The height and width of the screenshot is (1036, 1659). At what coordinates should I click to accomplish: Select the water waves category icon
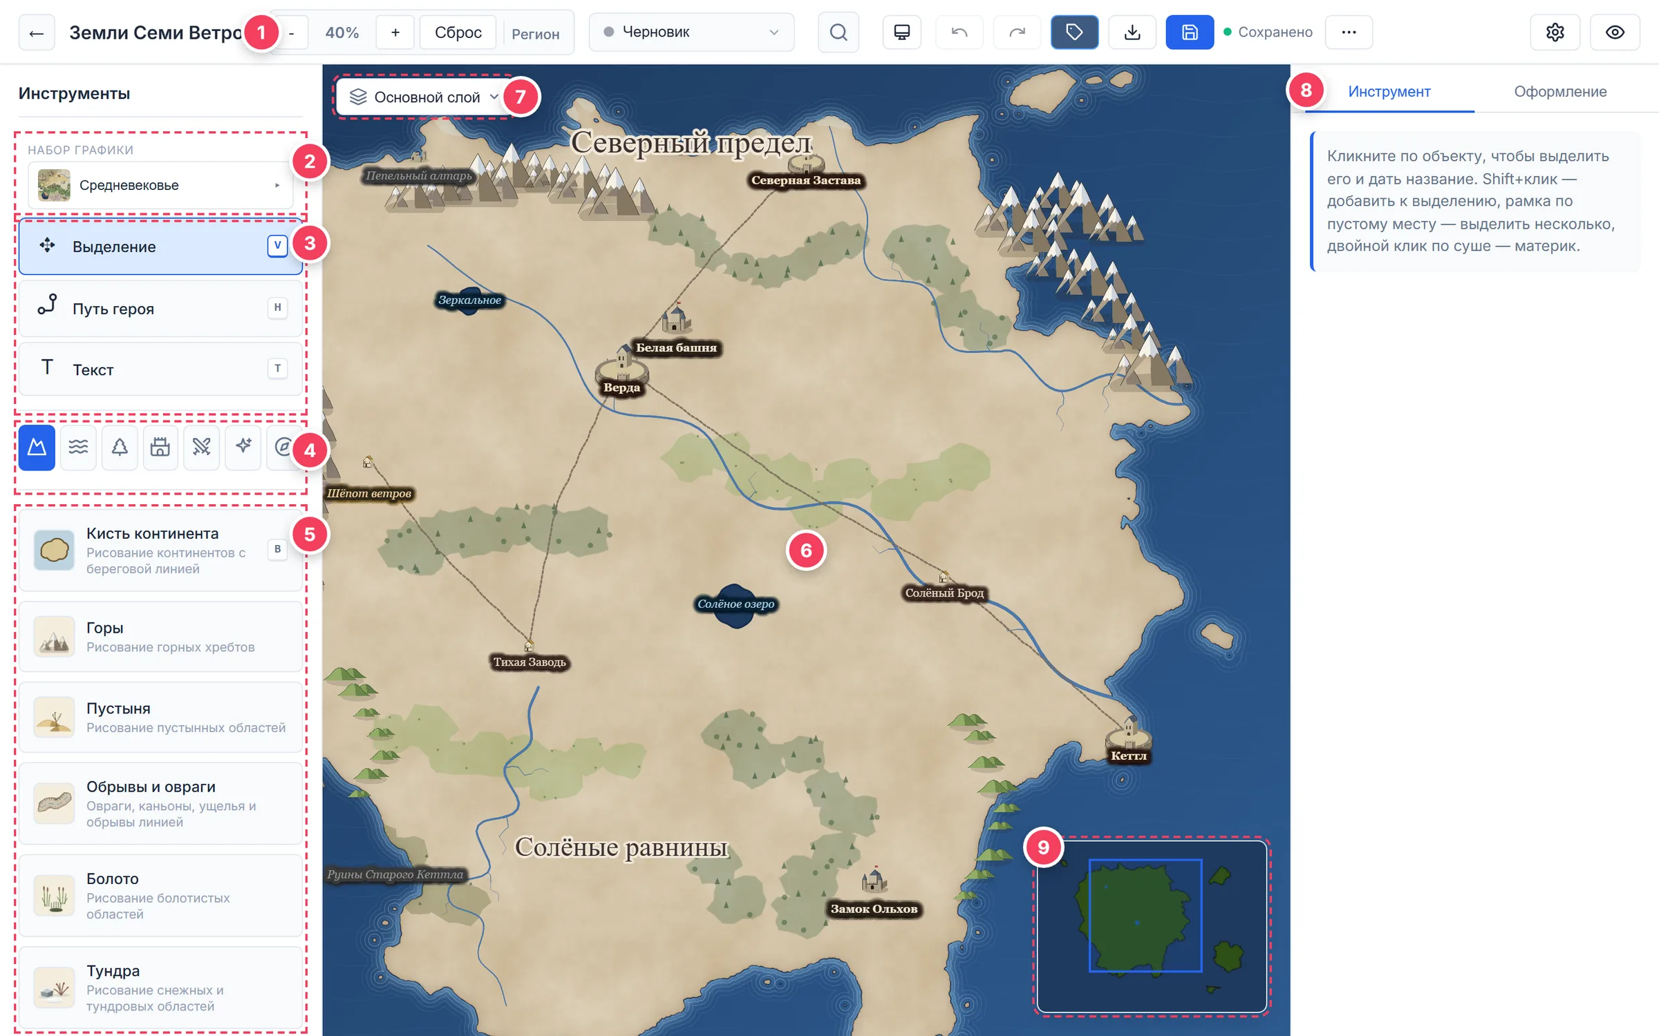(78, 448)
